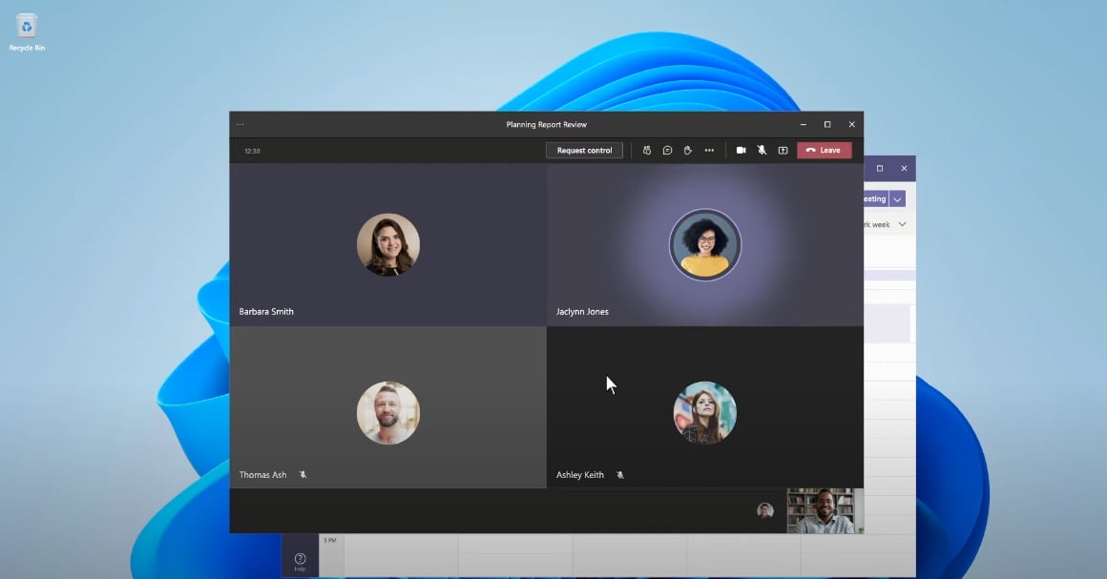Click Ashley Keith's profile picture
1107x579 pixels.
pyautogui.click(x=704, y=413)
